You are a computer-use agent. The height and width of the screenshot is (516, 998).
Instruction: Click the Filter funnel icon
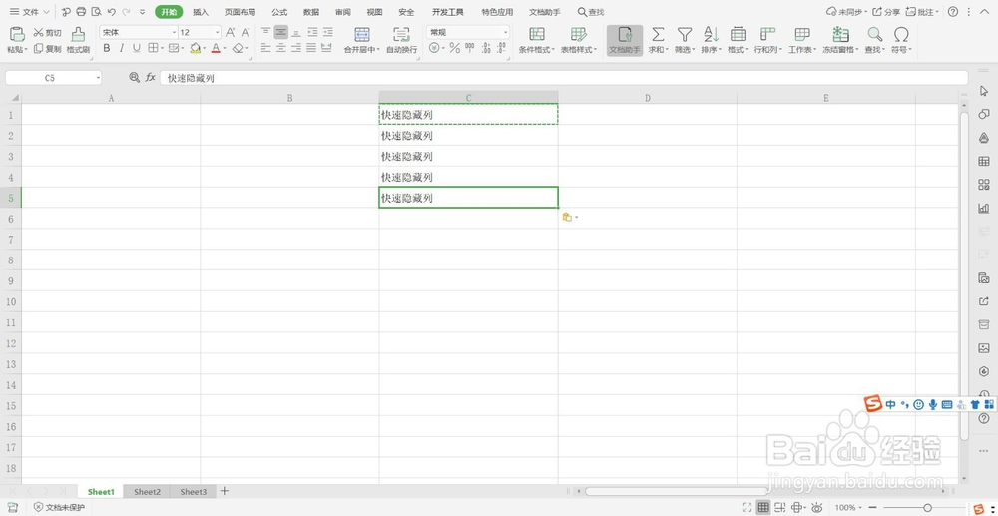pos(685,34)
